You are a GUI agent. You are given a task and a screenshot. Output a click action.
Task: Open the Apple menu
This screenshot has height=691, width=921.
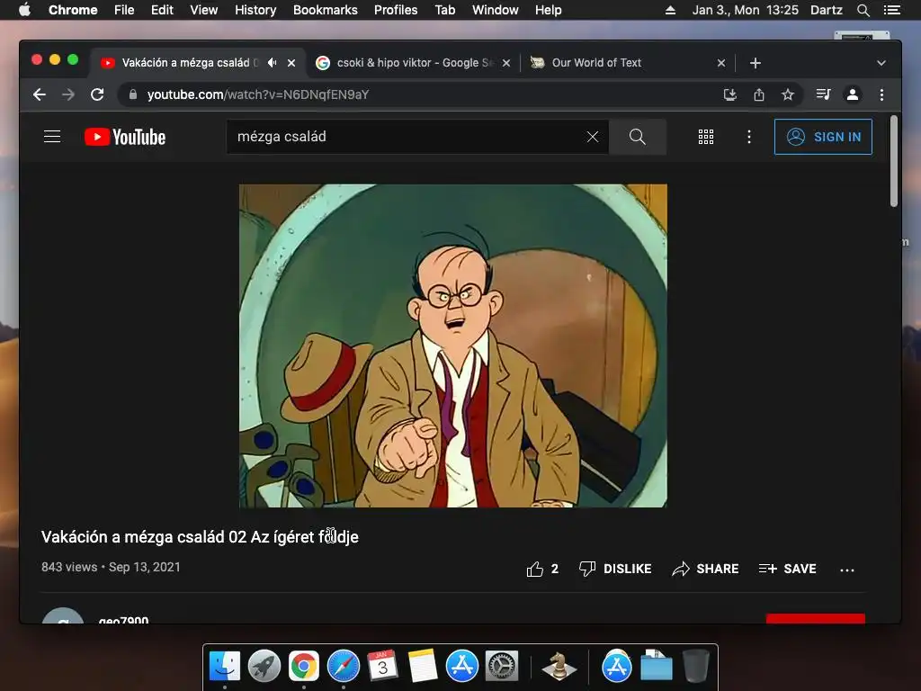pyautogui.click(x=24, y=10)
